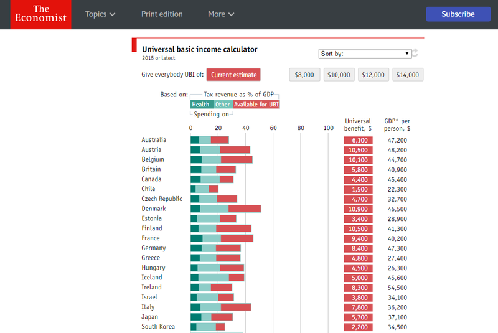Click the Universal benefit column header
498x333 pixels.
[358, 124]
